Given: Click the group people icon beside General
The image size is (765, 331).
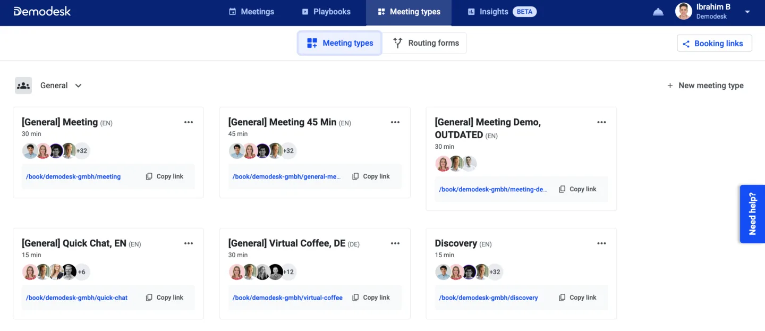Looking at the screenshot, I should pyautogui.click(x=23, y=86).
